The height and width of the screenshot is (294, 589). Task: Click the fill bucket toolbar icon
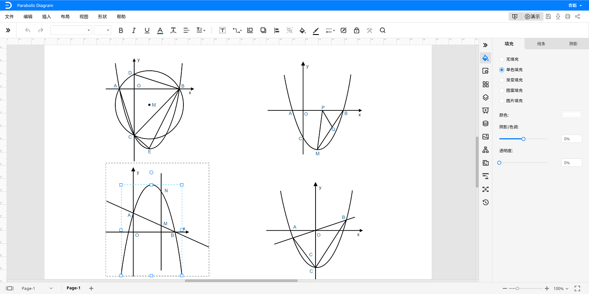302,30
